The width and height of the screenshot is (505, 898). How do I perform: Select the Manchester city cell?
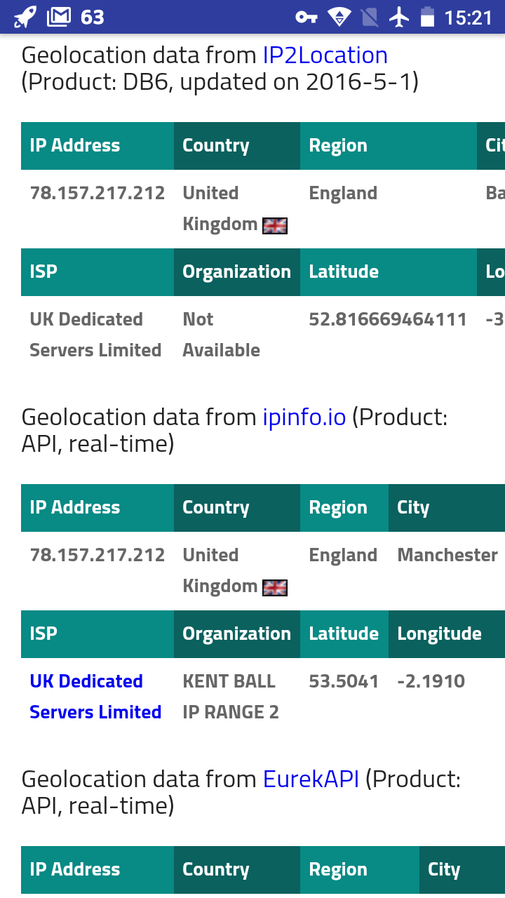[447, 555]
